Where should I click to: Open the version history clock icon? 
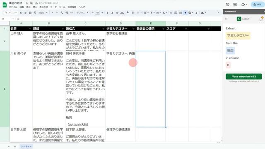tap(228, 5)
